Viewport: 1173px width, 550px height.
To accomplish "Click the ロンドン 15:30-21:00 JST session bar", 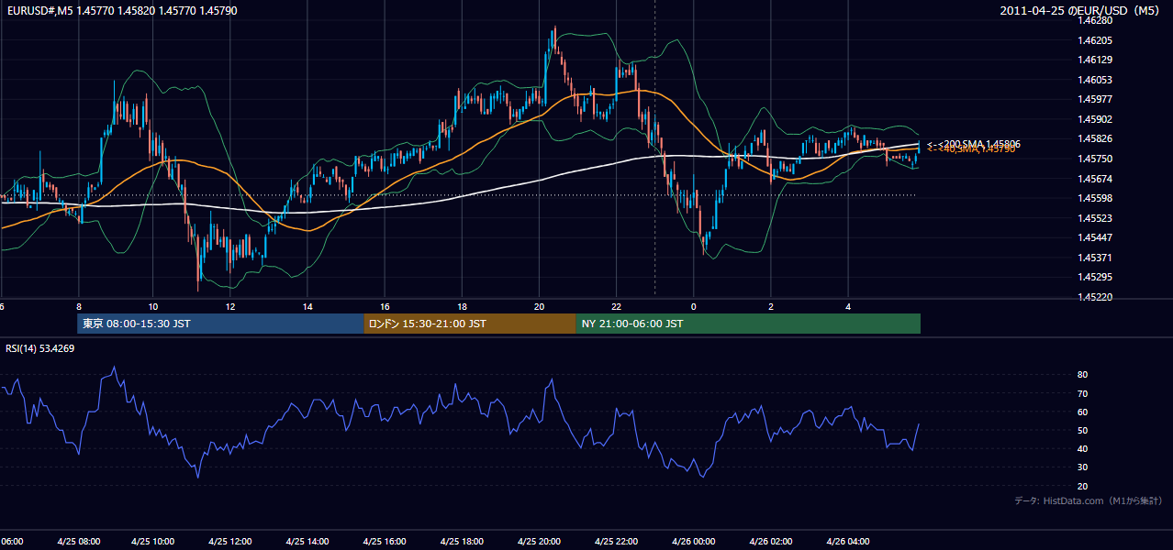I will [469, 324].
